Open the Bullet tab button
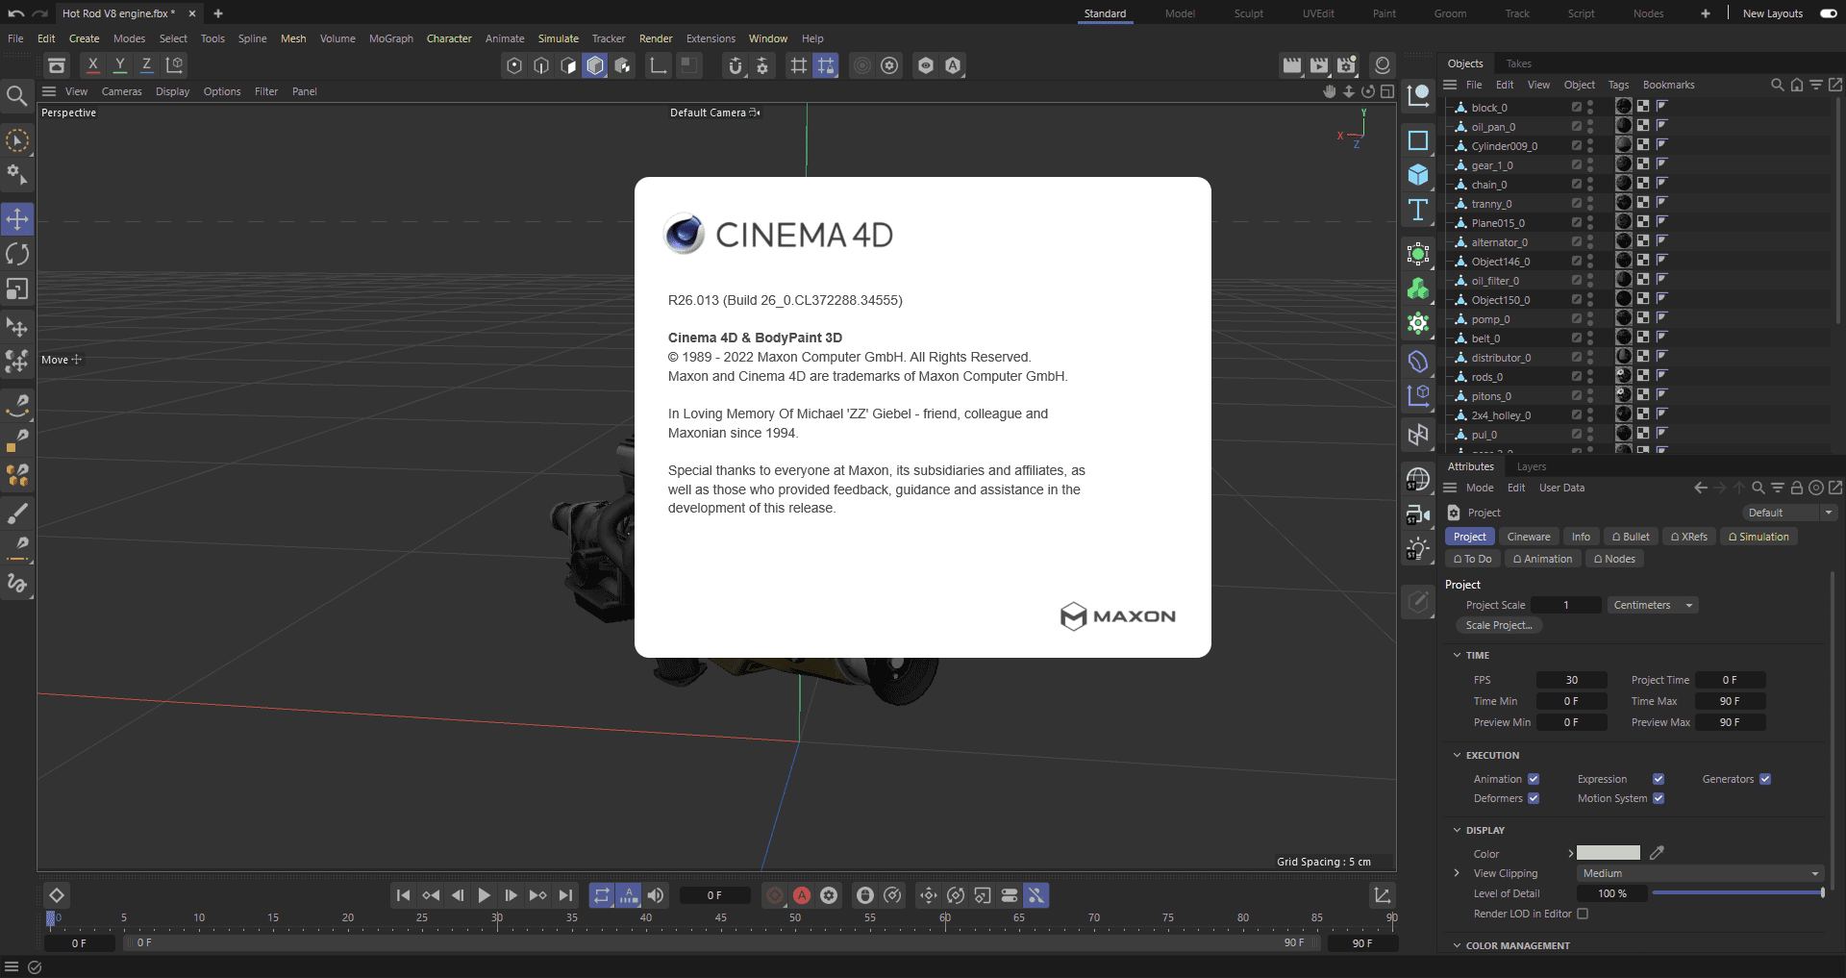The width and height of the screenshot is (1846, 978). [x=1630, y=537]
